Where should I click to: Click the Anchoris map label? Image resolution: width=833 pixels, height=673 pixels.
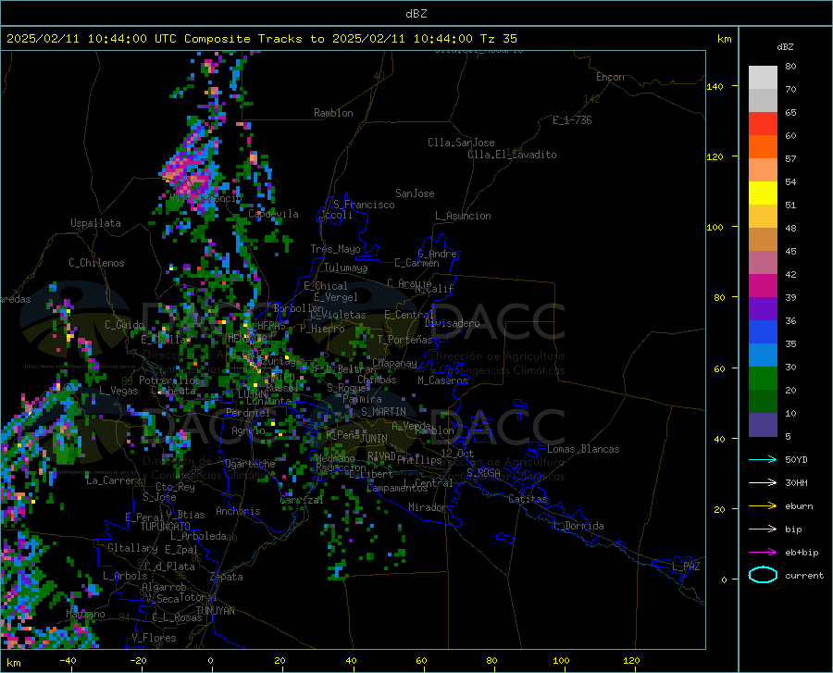tap(238, 511)
